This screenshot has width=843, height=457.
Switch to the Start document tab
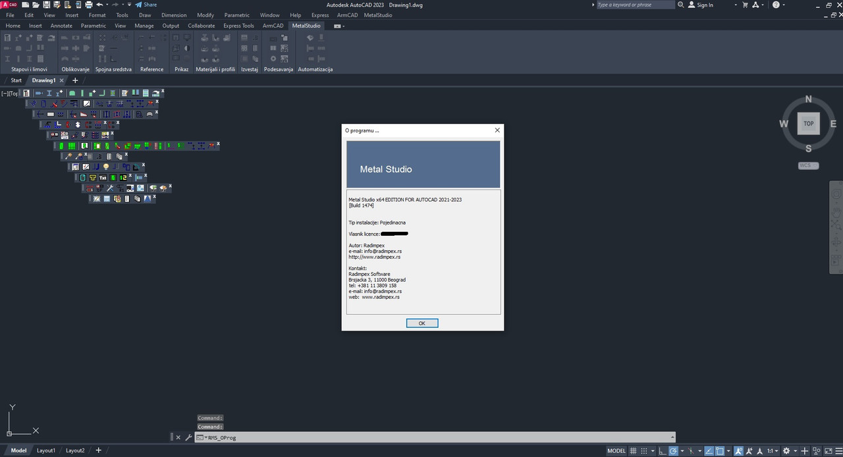pos(16,80)
